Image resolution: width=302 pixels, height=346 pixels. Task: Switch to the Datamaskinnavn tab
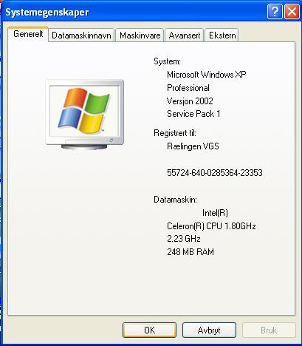point(81,35)
